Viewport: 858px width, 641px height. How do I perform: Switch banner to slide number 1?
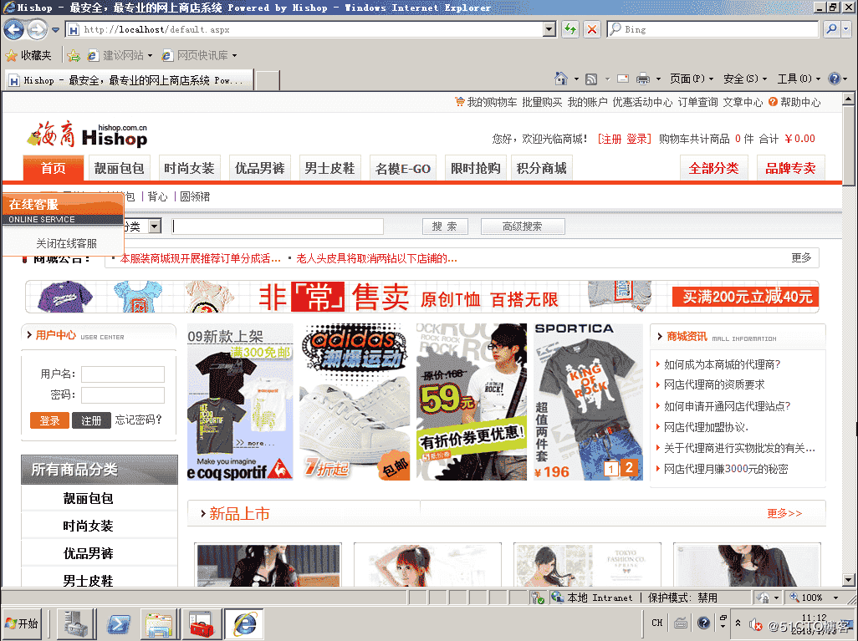pos(611,468)
